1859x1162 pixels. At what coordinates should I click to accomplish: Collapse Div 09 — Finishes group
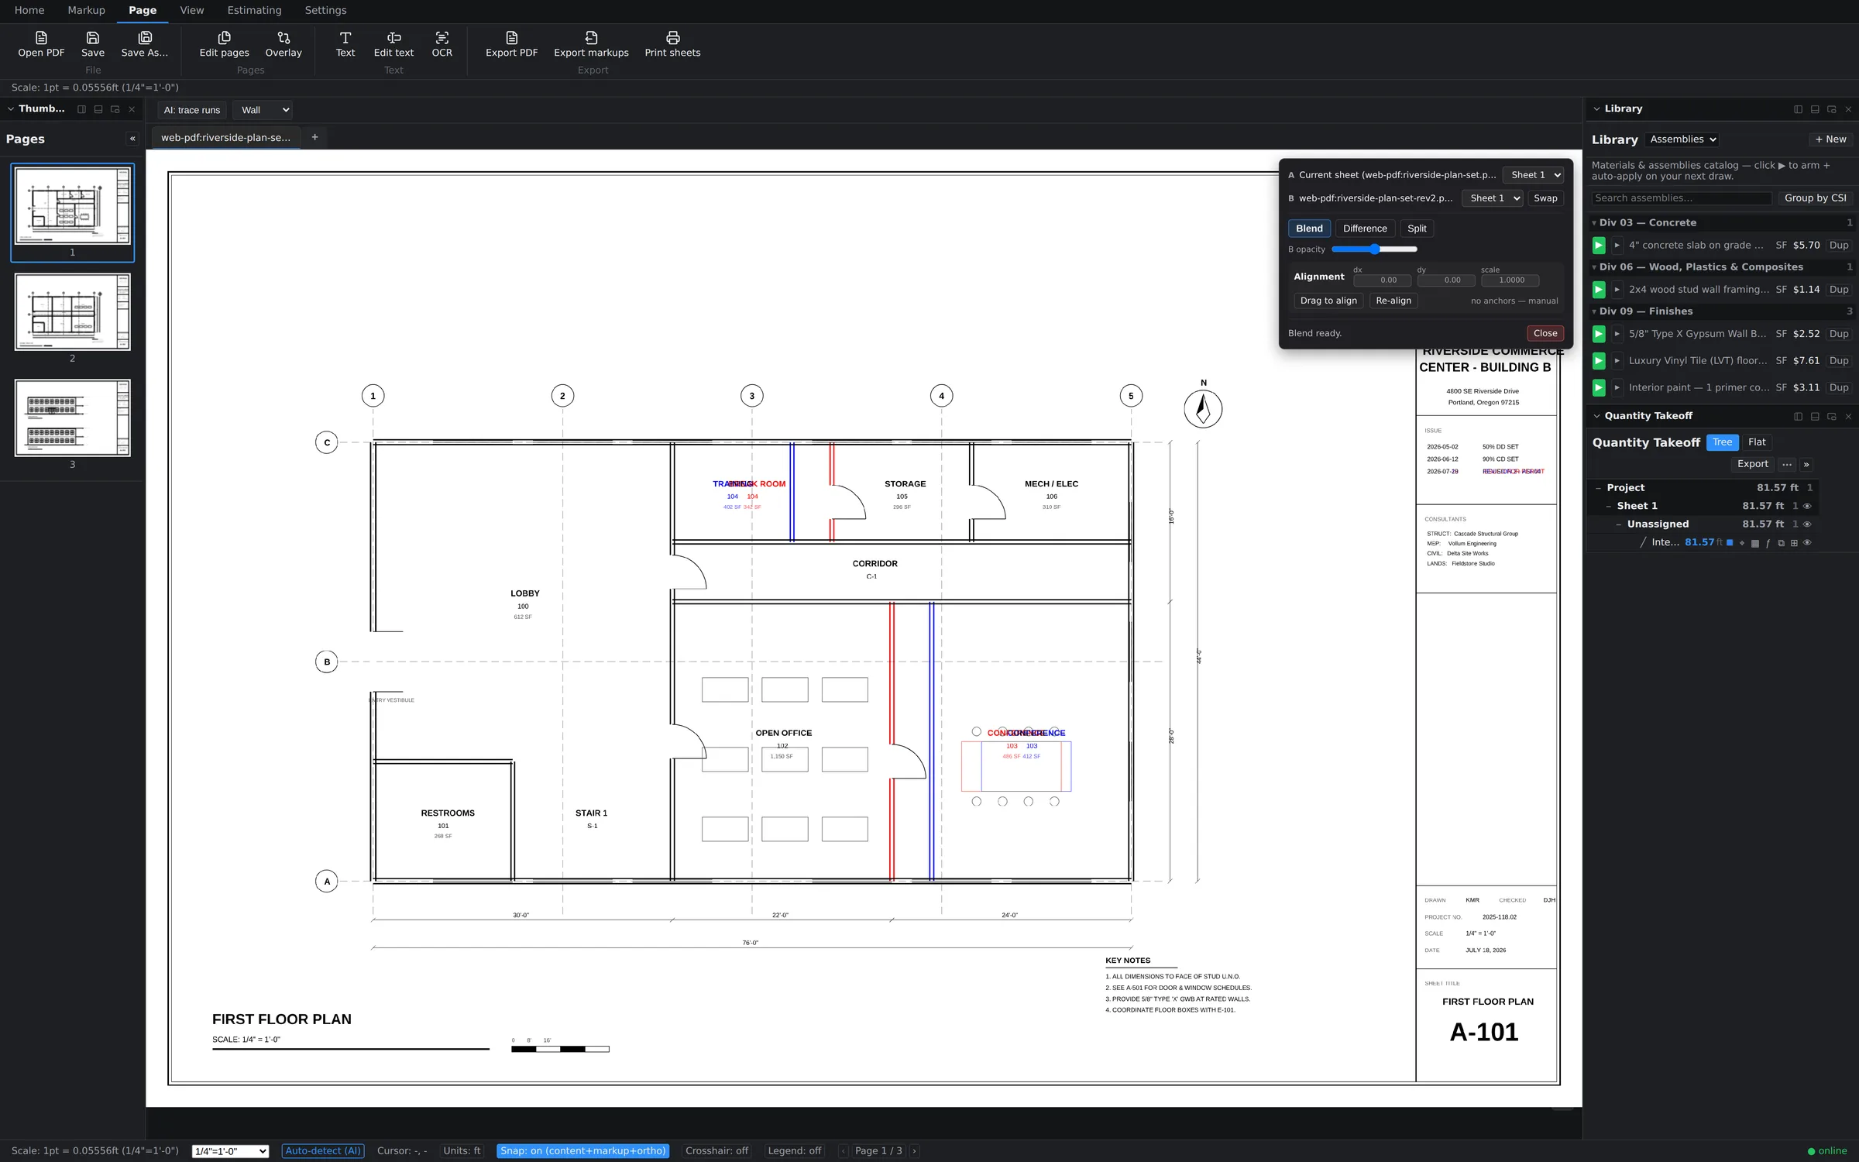(x=1594, y=311)
